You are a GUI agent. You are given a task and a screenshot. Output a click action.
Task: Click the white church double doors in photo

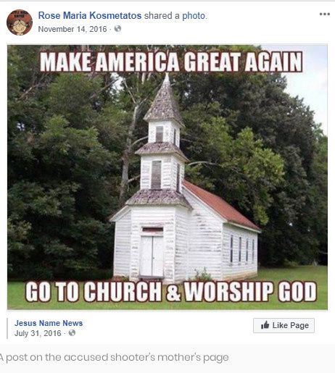click(152, 256)
